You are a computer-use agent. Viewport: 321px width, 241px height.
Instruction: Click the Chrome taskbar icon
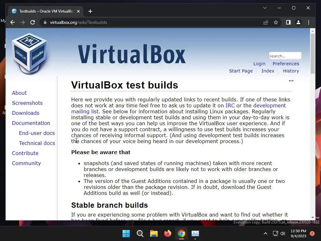tap(182, 233)
